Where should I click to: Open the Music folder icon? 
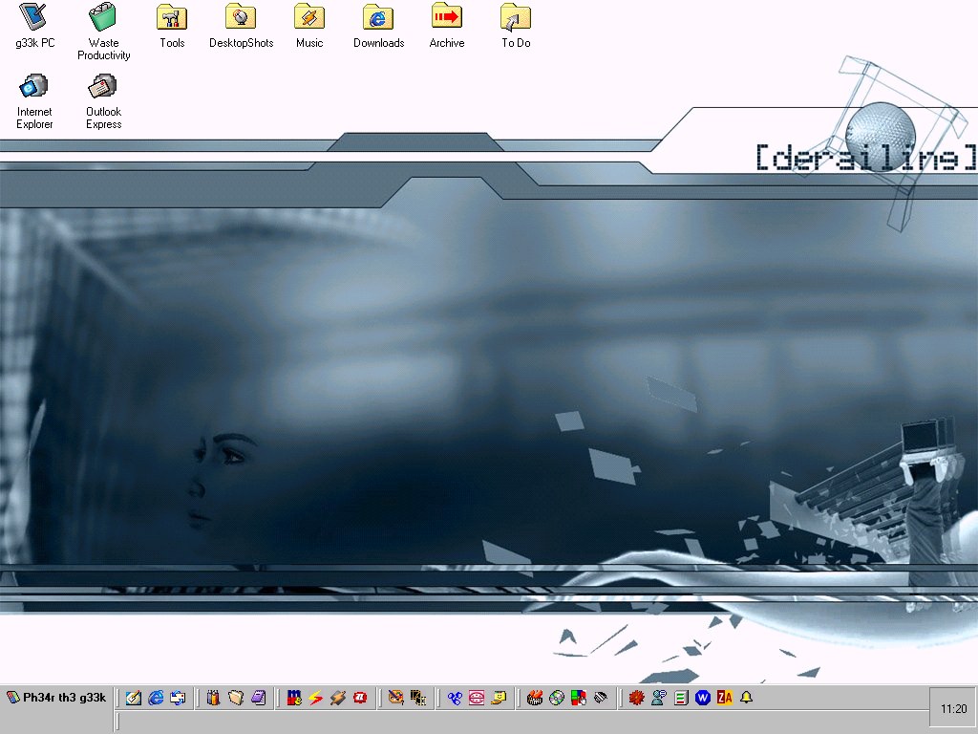pos(309,17)
